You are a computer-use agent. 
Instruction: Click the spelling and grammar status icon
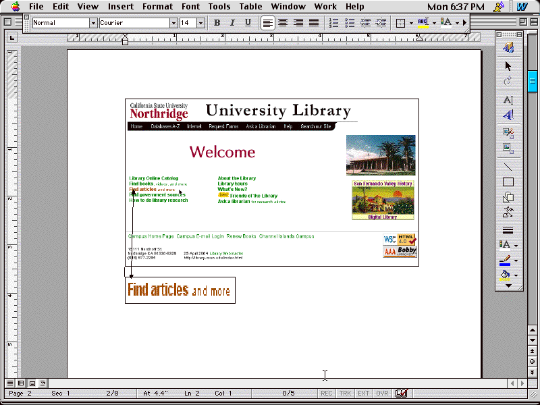(x=402, y=393)
